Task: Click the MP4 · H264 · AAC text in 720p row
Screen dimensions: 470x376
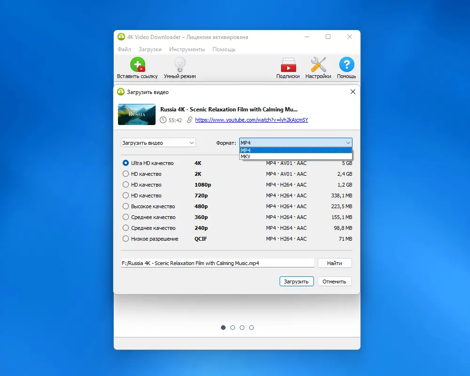Action: click(x=286, y=196)
